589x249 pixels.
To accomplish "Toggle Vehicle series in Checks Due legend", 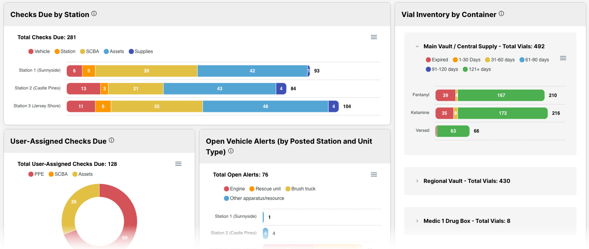I will 39,51.
